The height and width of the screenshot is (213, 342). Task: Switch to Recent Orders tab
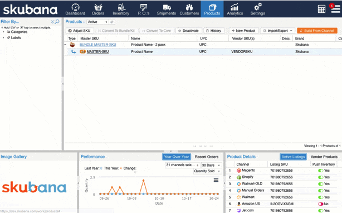[206, 157]
